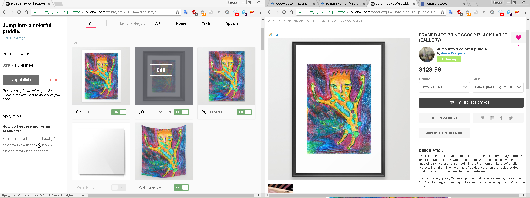The image size is (530, 198).
Task: Go to home page in left browser
Action: [26, 12]
